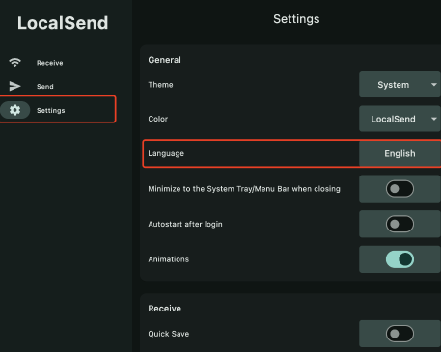
Task: Open the Receive tab in sidebar
Action: 50,63
